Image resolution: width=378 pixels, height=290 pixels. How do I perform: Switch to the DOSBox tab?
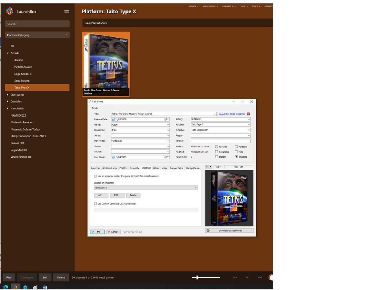click(124, 168)
